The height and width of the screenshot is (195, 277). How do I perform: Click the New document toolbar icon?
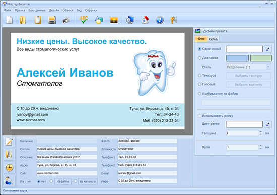(9, 20)
